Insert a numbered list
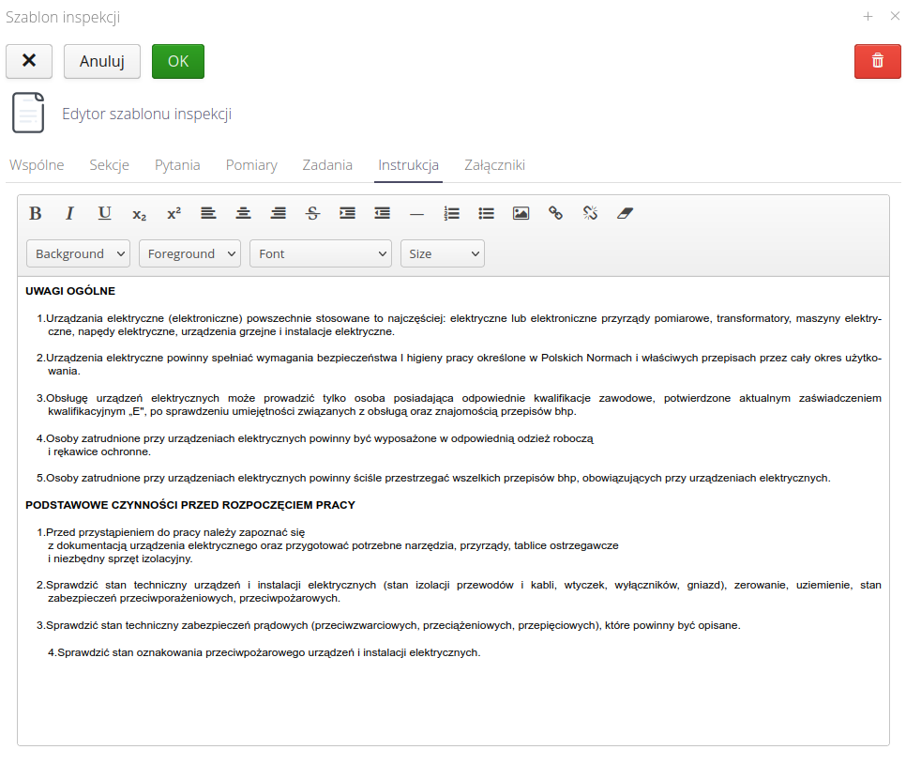The image size is (906, 765). coord(451,213)
